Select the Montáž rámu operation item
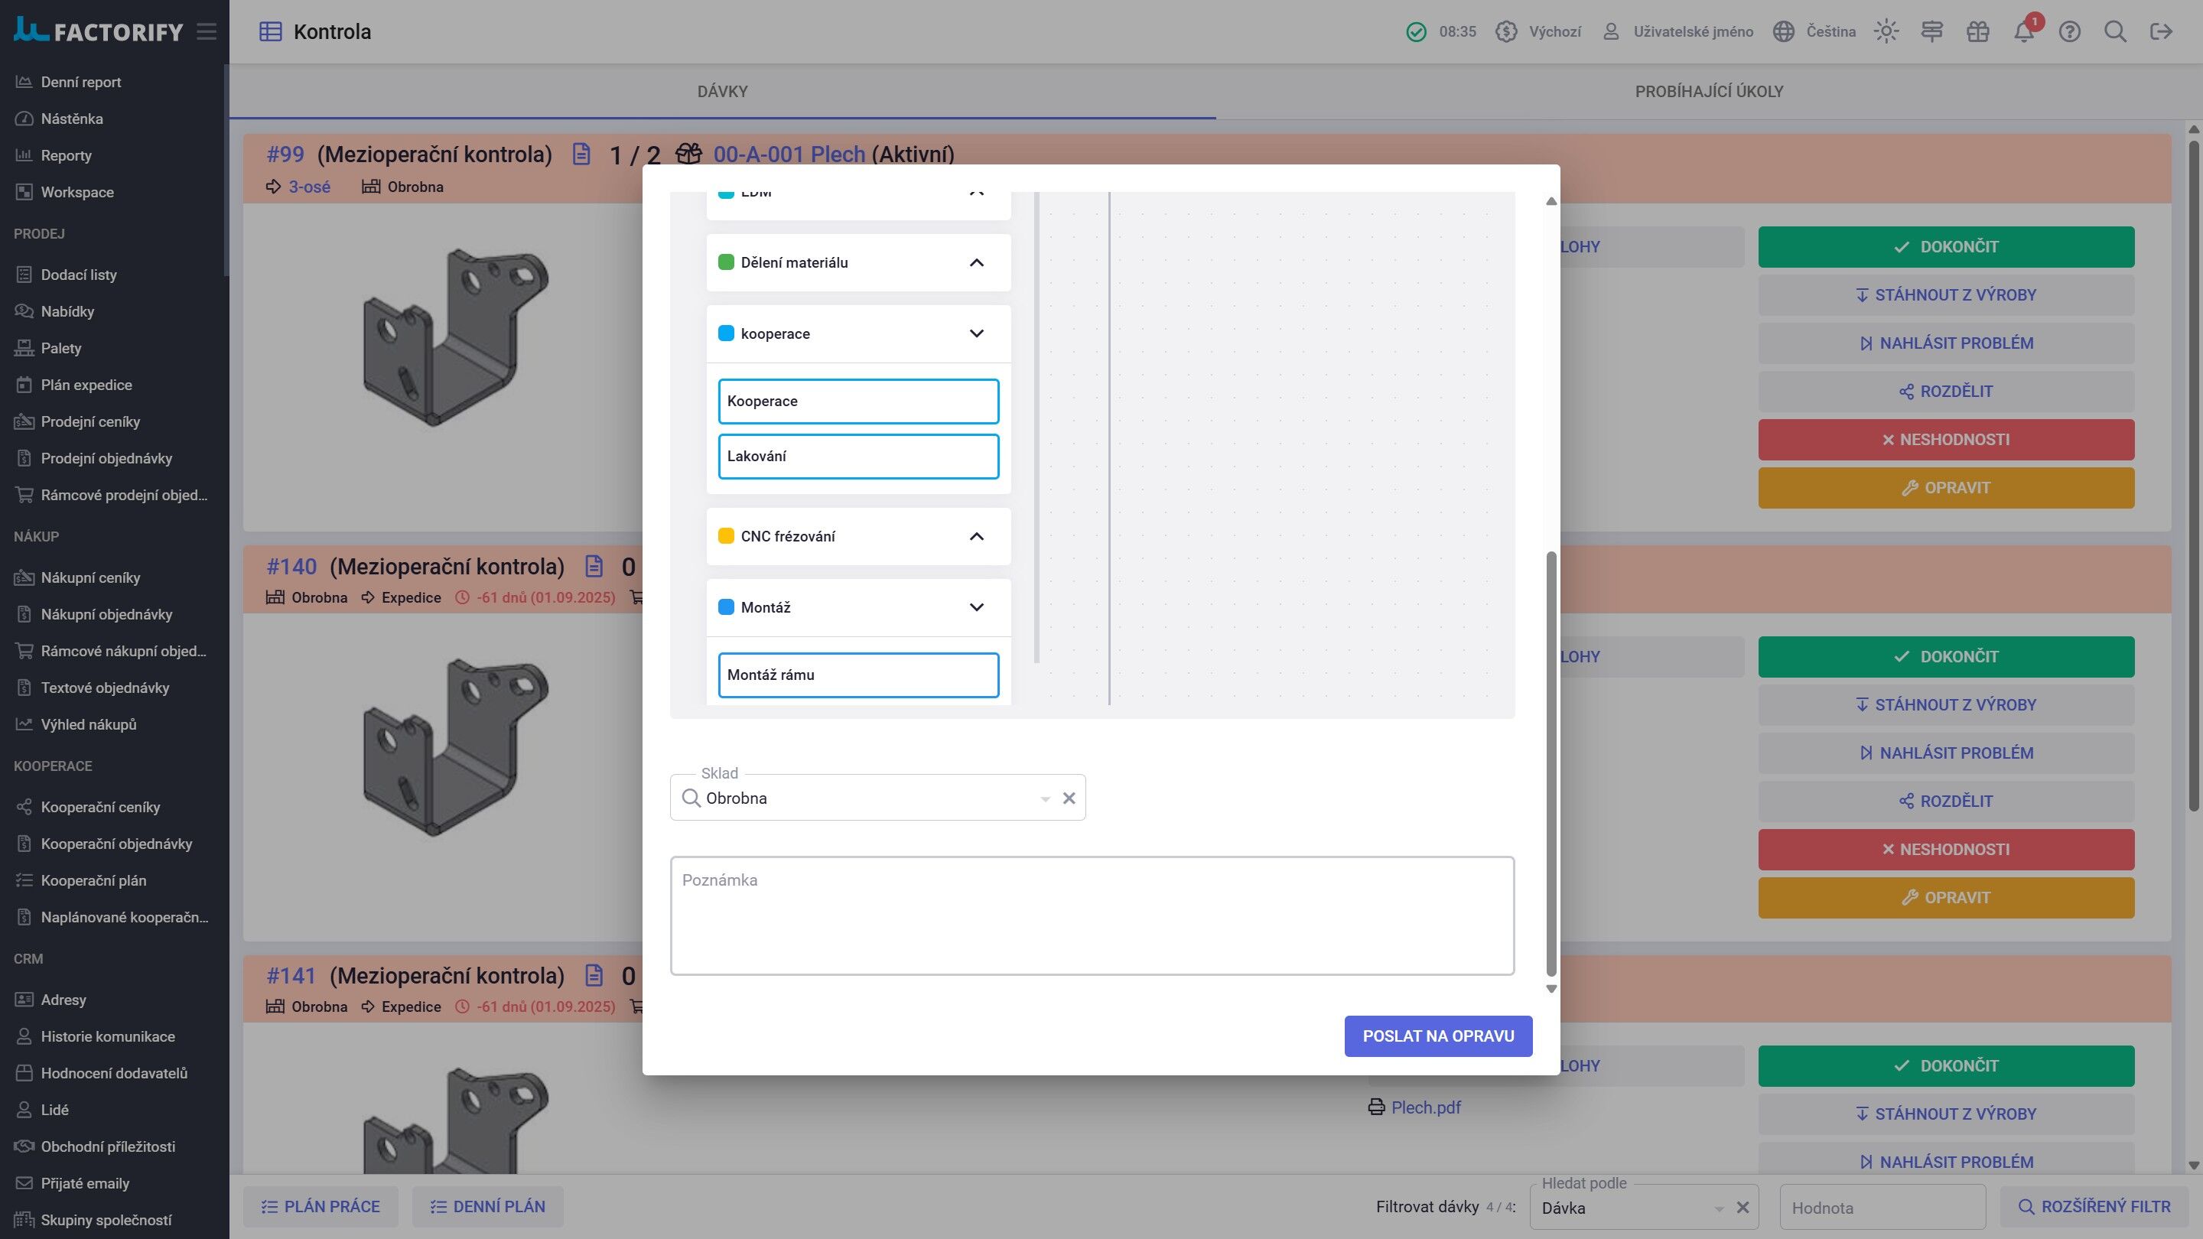This screenshot has width=2203, height=1239. coord(858,675)
